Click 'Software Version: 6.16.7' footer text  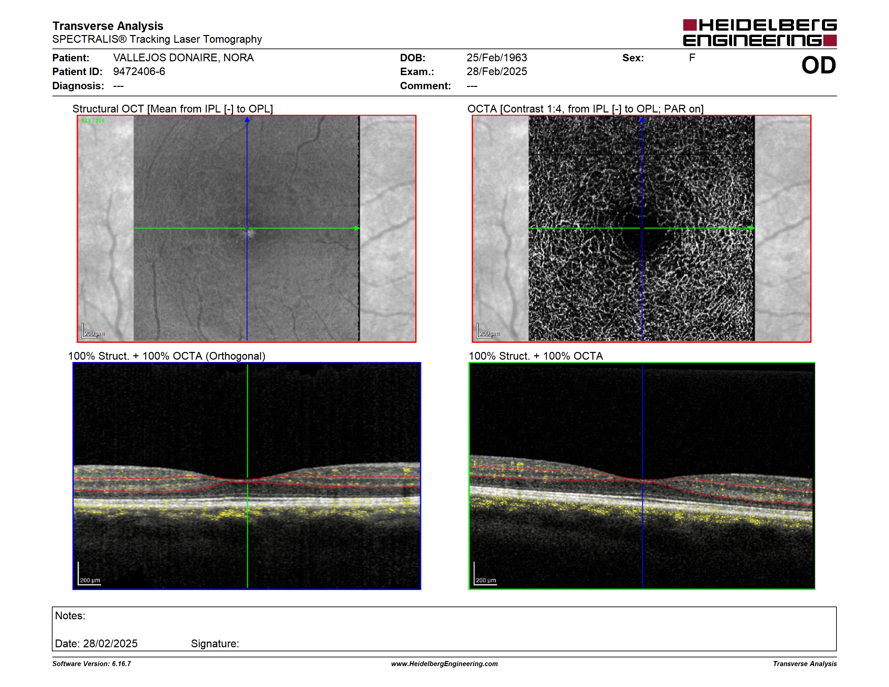[92, 664]
